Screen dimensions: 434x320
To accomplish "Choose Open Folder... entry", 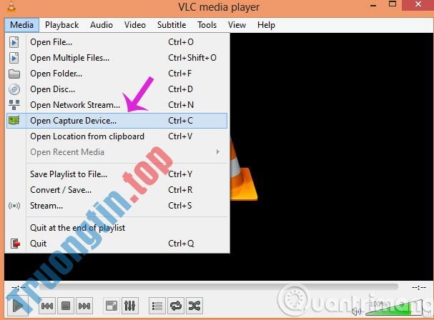I will (117, 74).
